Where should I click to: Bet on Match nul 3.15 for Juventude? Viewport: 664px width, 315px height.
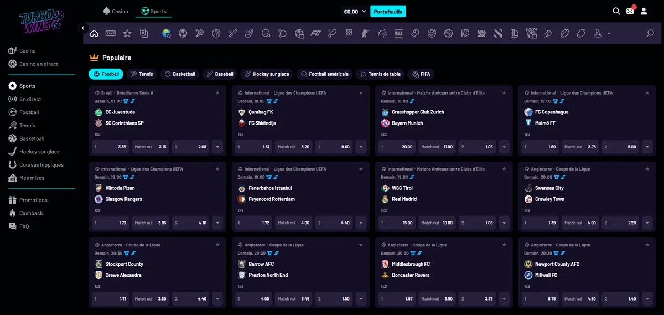pyautogui.click(x=151, y=147)
